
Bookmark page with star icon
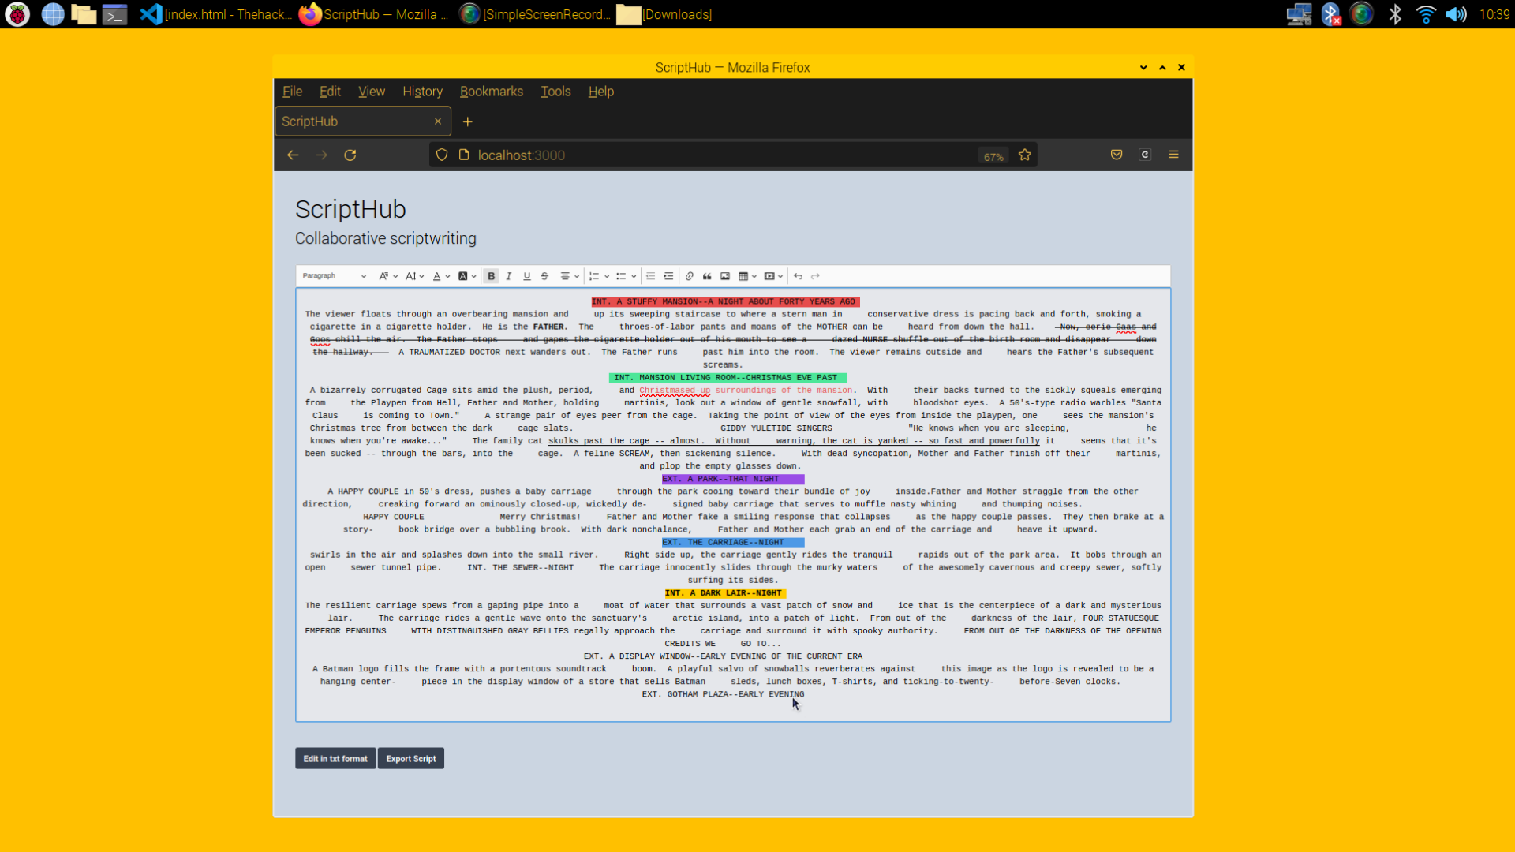1024,155
